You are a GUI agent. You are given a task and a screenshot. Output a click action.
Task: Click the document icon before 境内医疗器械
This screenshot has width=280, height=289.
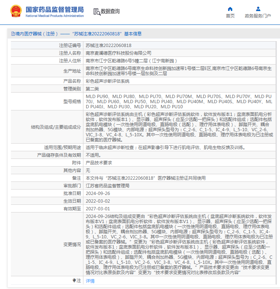13,34
